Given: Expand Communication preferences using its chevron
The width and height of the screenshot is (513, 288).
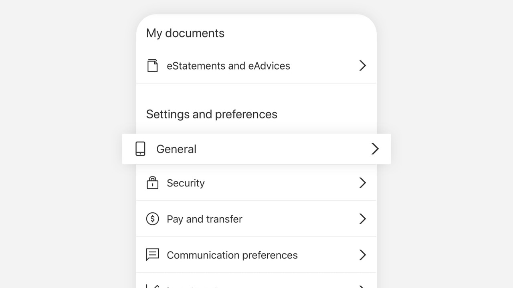Looking at the screenshot, I should (362, 255).
